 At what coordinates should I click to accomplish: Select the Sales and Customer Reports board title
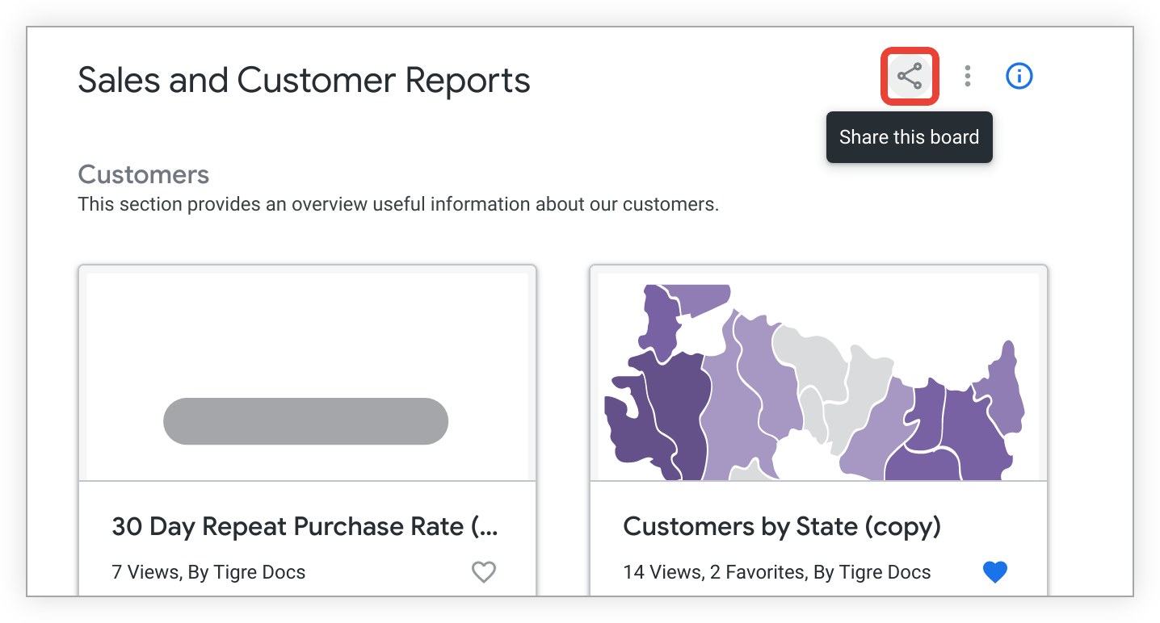[x=304, y=81]
